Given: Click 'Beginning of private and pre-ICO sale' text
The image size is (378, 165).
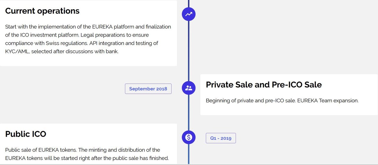Looking at the screenshot, I should click(x=250, y=100).
